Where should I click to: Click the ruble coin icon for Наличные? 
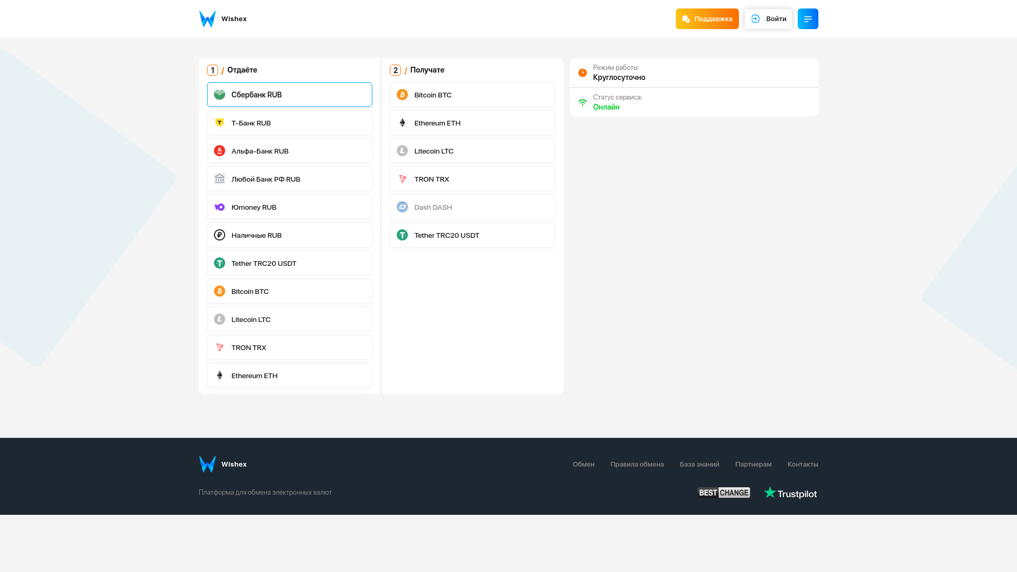pos(219,235)
